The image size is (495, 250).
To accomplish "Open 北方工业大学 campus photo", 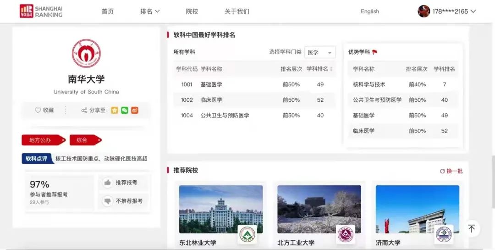I will pyautogui.click(x=319, y=209).
